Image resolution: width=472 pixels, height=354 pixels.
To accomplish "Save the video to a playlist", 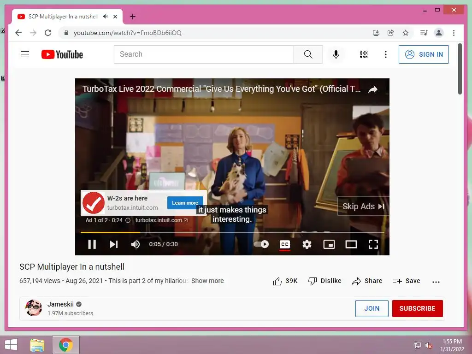I will [x=406, y=281].
